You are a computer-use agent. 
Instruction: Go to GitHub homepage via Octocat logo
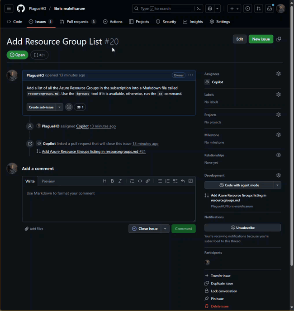[21, 9]
